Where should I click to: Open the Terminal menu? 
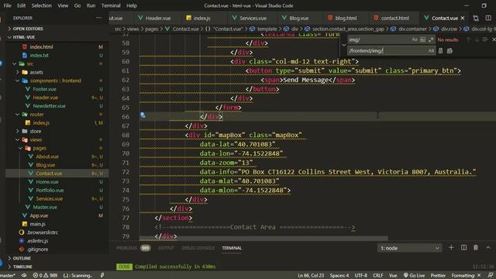(111, 5)
